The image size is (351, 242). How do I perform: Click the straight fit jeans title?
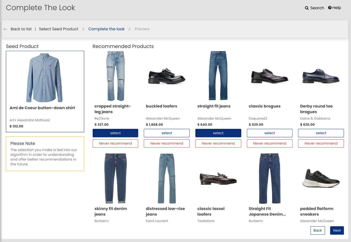[x=214, y=106]
